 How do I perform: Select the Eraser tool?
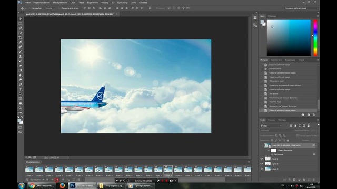[20, 66]
